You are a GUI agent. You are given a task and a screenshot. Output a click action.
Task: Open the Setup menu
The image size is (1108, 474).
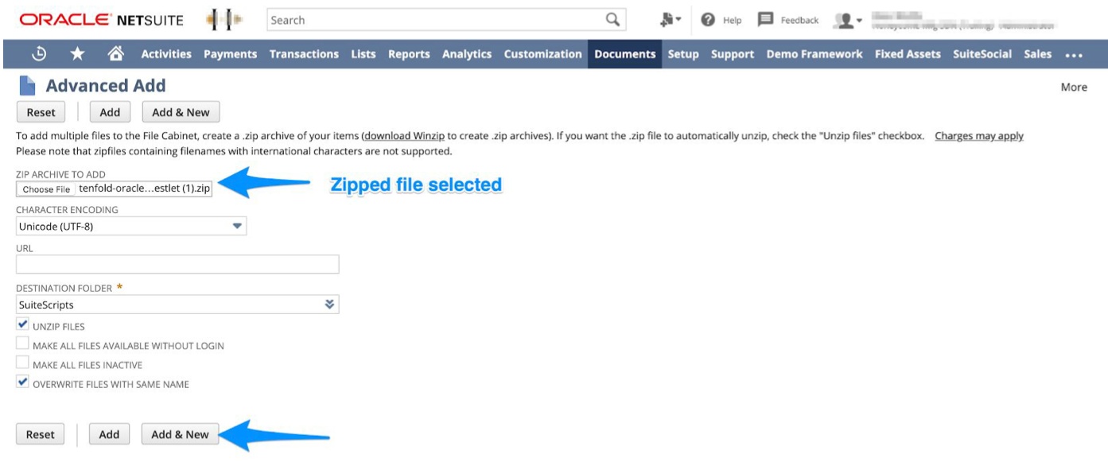tap(684, 53)
